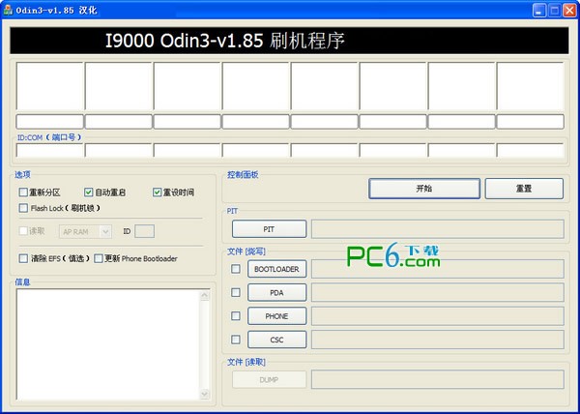The image size is (580, 414).
Task: Click the PDA file button
Action: [276, 293]
